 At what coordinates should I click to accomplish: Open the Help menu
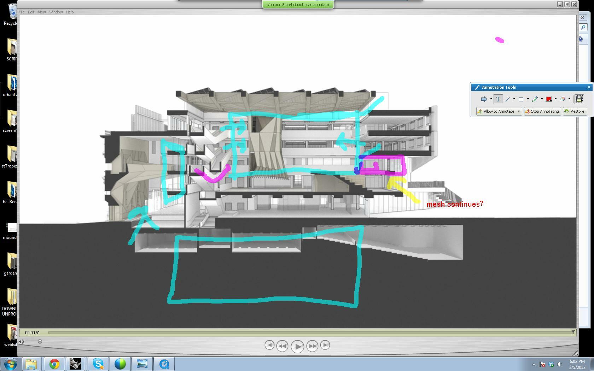pos(70,12)
